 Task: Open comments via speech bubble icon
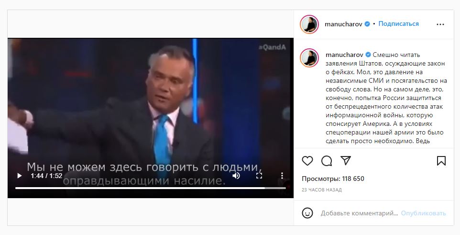[327, 161]
